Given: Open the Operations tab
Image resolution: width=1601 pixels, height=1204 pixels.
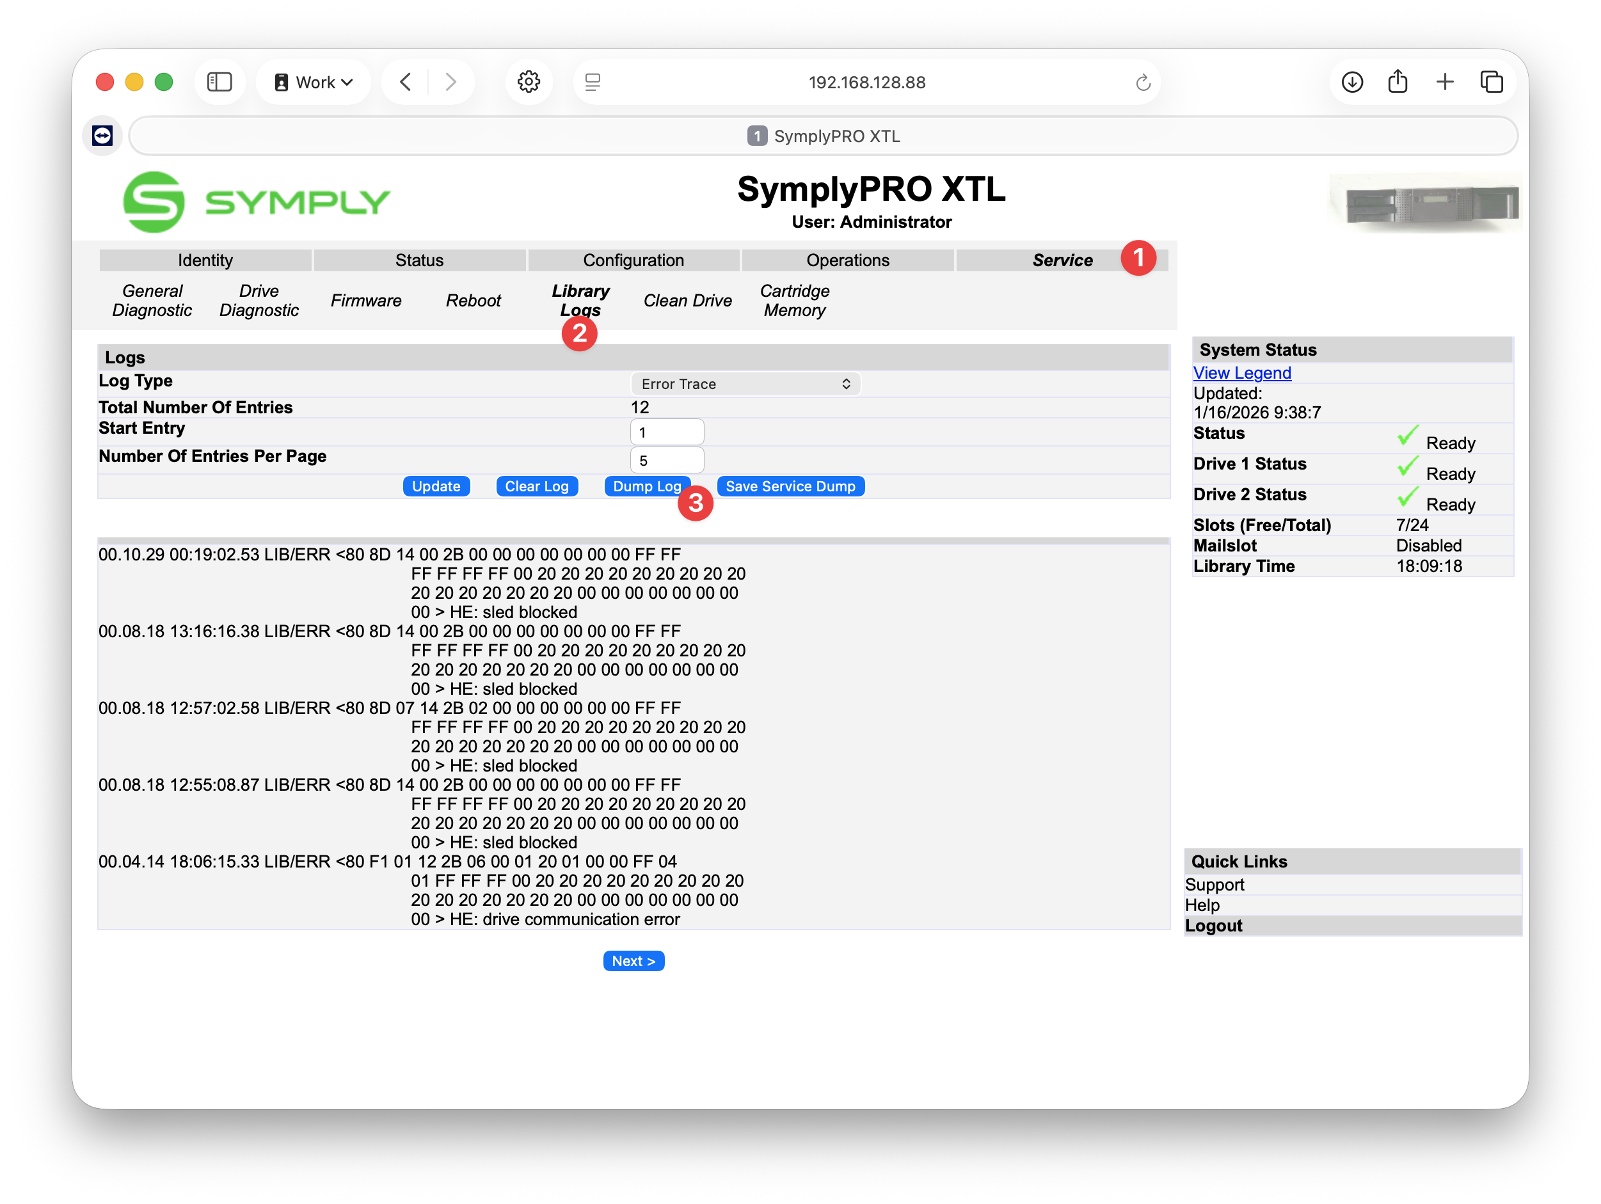Looking at the screenshot, I should point(848,260).
